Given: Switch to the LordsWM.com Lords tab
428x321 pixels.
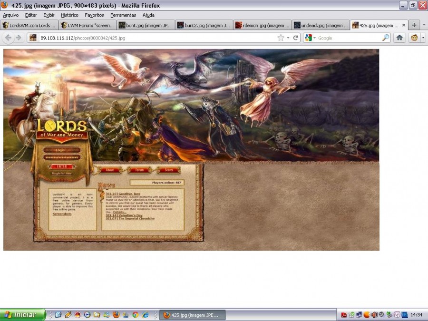Looking at the screenshot, I should click(29, 25).
